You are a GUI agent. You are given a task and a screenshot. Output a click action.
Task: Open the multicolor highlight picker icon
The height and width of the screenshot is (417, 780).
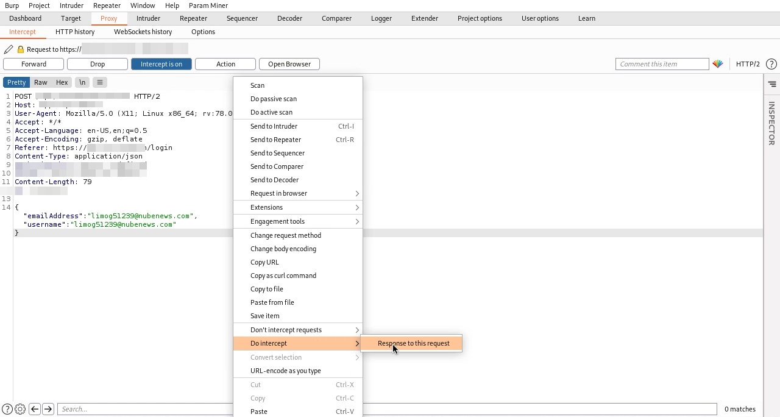click(x=718, y=64)
